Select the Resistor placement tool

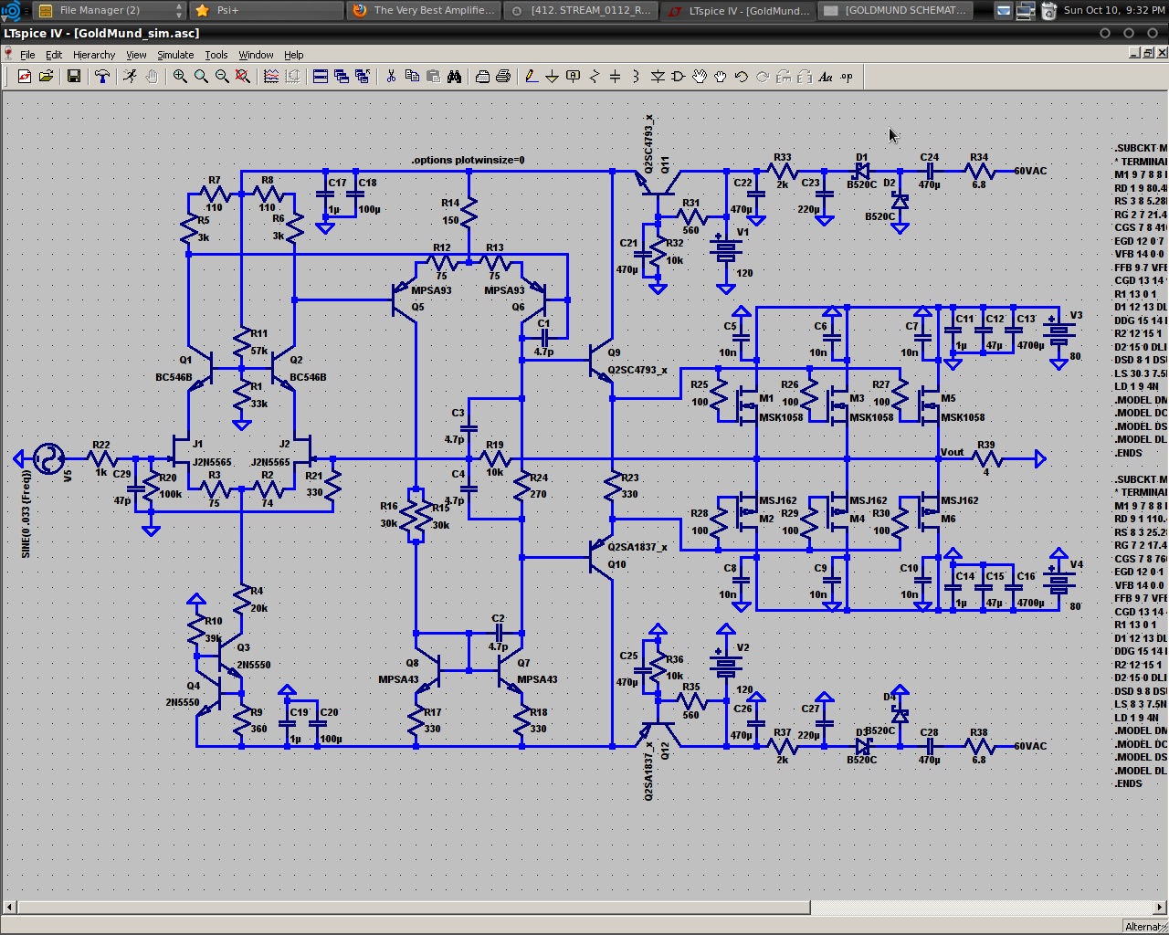click(x=595, y=77)
